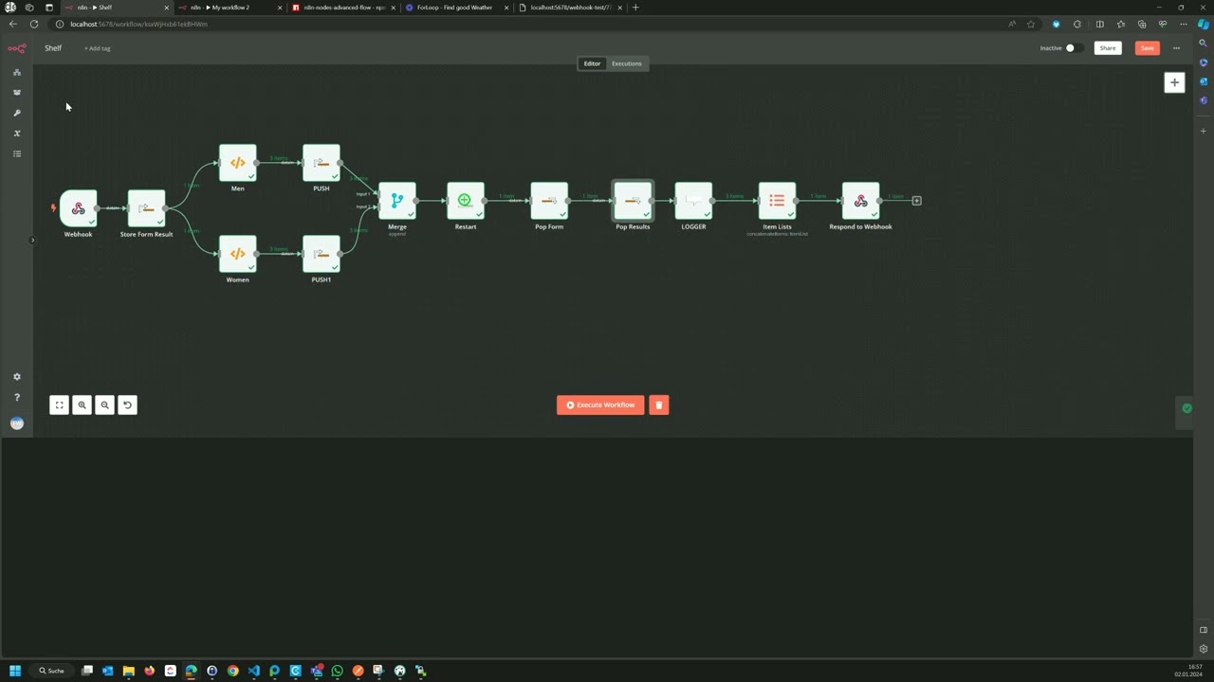
Task: Open Credentials key icon in sidebar
Action: tap(16, 113)
